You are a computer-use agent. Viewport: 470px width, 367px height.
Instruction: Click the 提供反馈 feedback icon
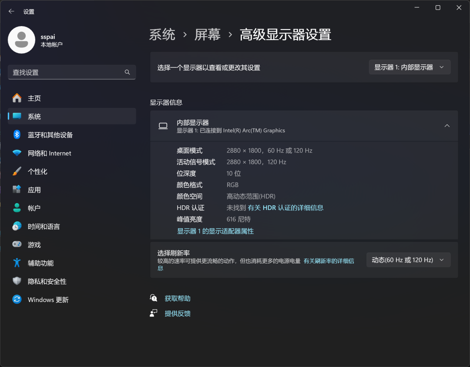[154, 313]
